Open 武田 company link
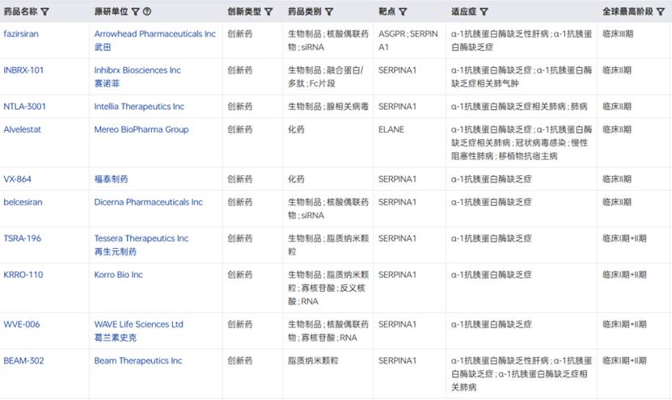 click(103, 47)
